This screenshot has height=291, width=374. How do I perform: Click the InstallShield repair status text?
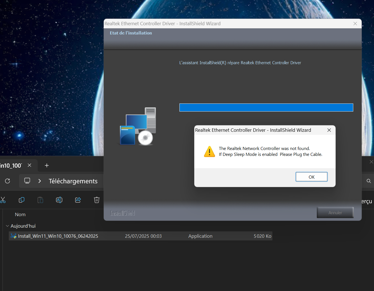click(x=240, y=63)
